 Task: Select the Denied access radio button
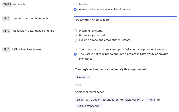pyautogui.click(x=75, y=5)
